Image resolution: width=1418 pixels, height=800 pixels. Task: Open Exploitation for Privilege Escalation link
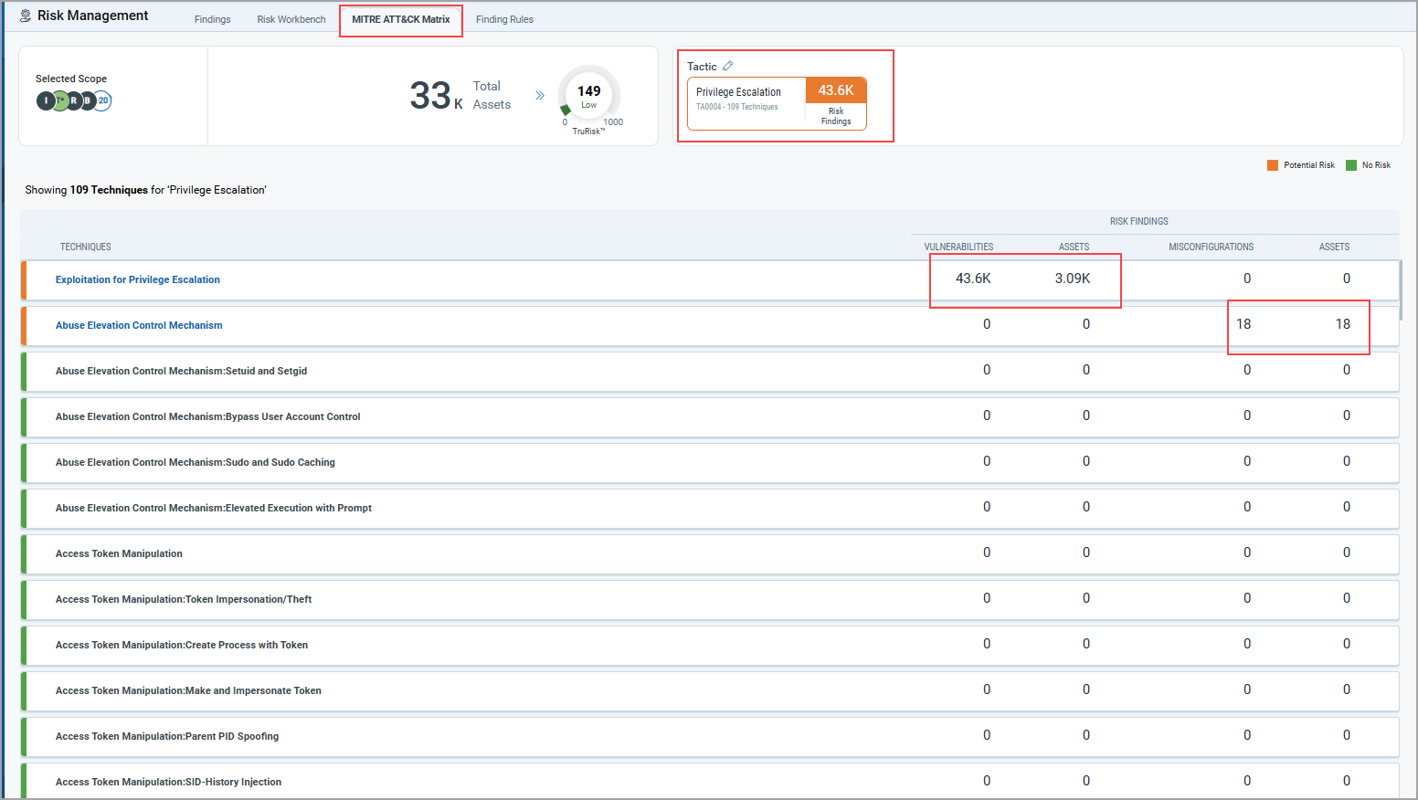(138, 279)
